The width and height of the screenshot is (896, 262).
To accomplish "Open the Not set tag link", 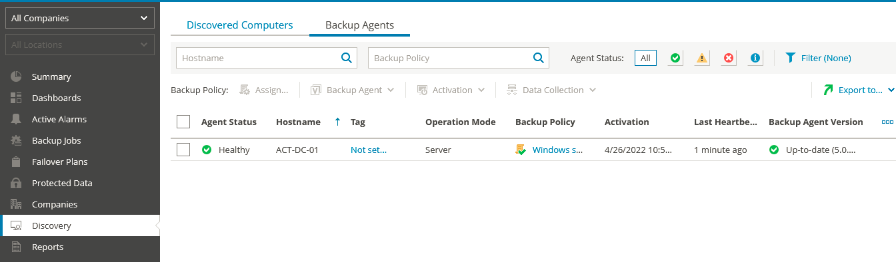I will pyautogui.click(x=369, y=150).
